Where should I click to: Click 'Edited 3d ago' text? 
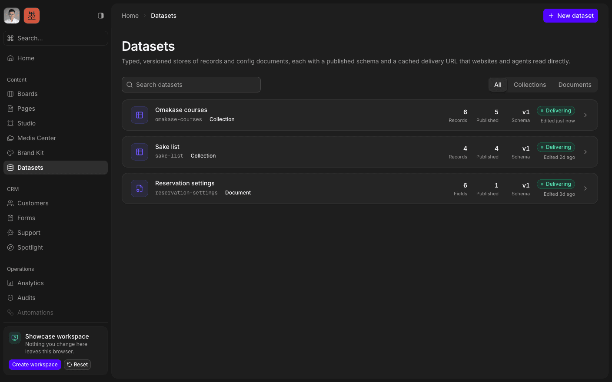(x=559, y=194)
